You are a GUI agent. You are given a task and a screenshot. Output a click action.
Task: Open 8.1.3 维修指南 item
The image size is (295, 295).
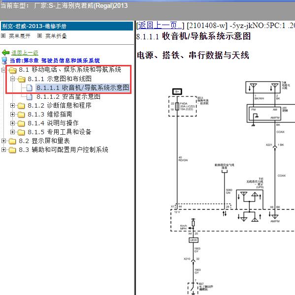pyautogui.click(x=50, y=114)
